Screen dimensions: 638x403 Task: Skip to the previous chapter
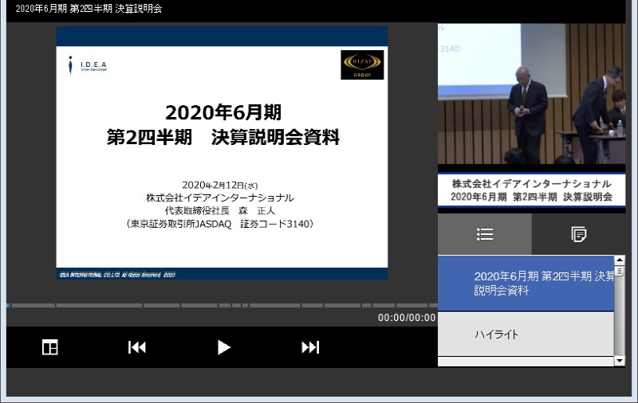[137, 347]
